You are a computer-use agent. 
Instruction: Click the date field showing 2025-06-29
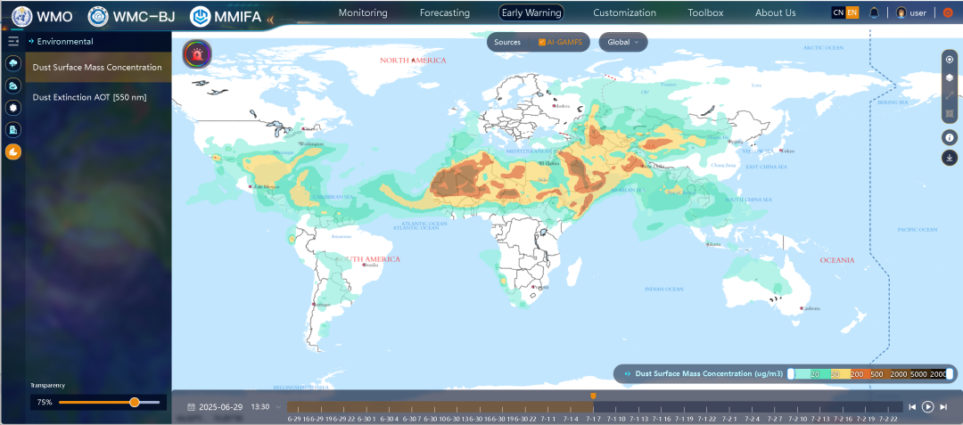coord(220,406)
